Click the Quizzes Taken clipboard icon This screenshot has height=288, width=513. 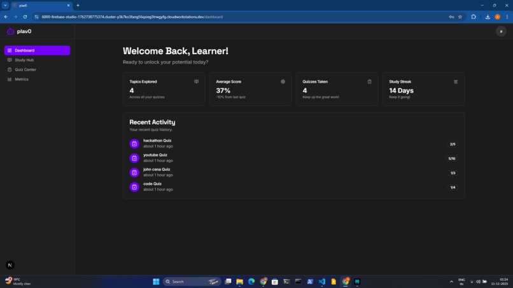(369, 82)
